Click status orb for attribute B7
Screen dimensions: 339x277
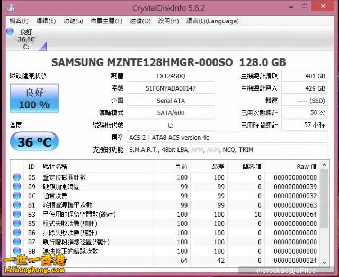pyautogui.click(x=17, y=242)
